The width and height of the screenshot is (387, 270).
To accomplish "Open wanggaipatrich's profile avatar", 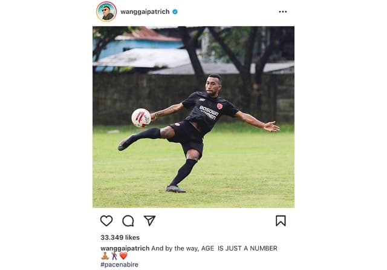I will (x=106, y=12).
